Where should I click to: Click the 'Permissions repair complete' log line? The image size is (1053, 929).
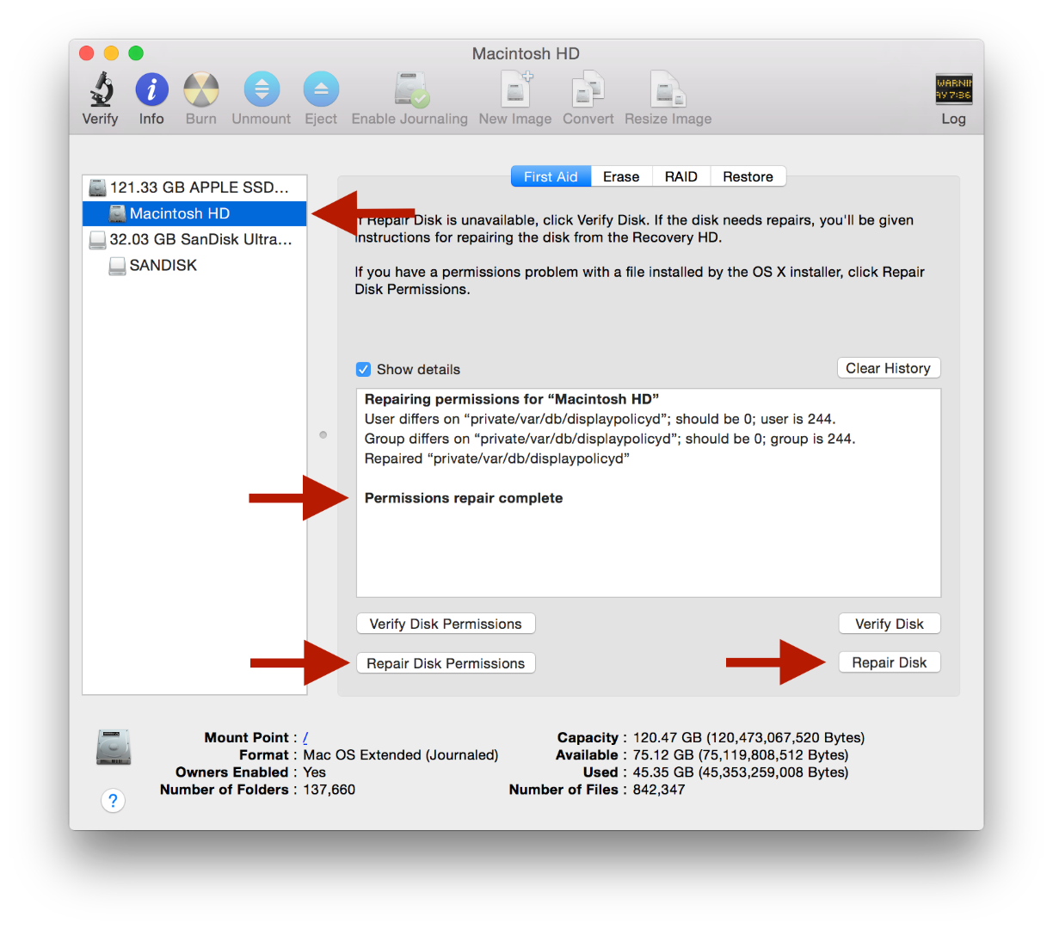pos(464,498)
